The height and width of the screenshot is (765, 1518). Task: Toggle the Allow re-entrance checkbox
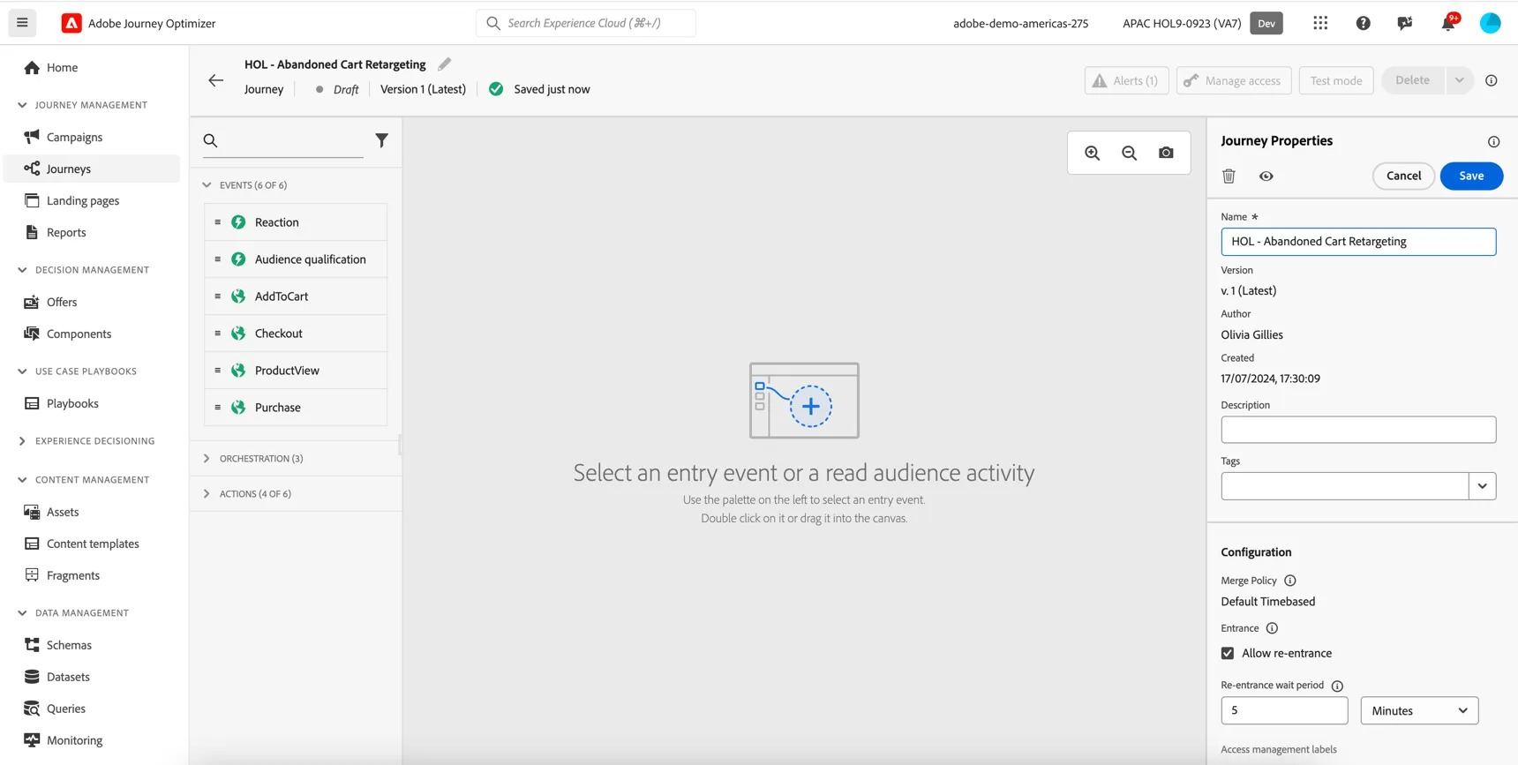(1228, 653)
